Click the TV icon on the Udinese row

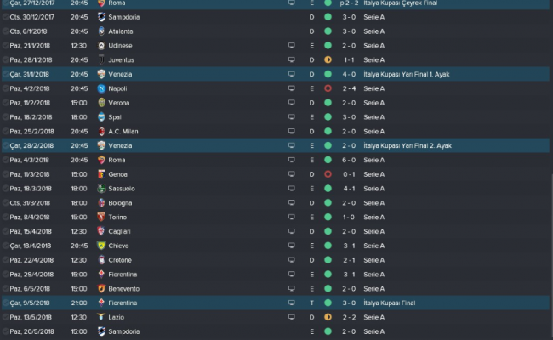tap(292, 45)
